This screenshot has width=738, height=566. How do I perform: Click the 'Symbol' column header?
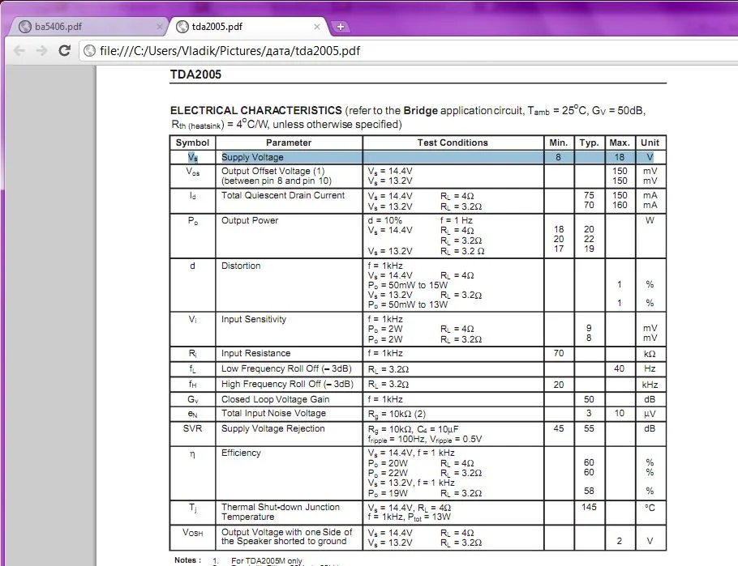coord(192,143)
